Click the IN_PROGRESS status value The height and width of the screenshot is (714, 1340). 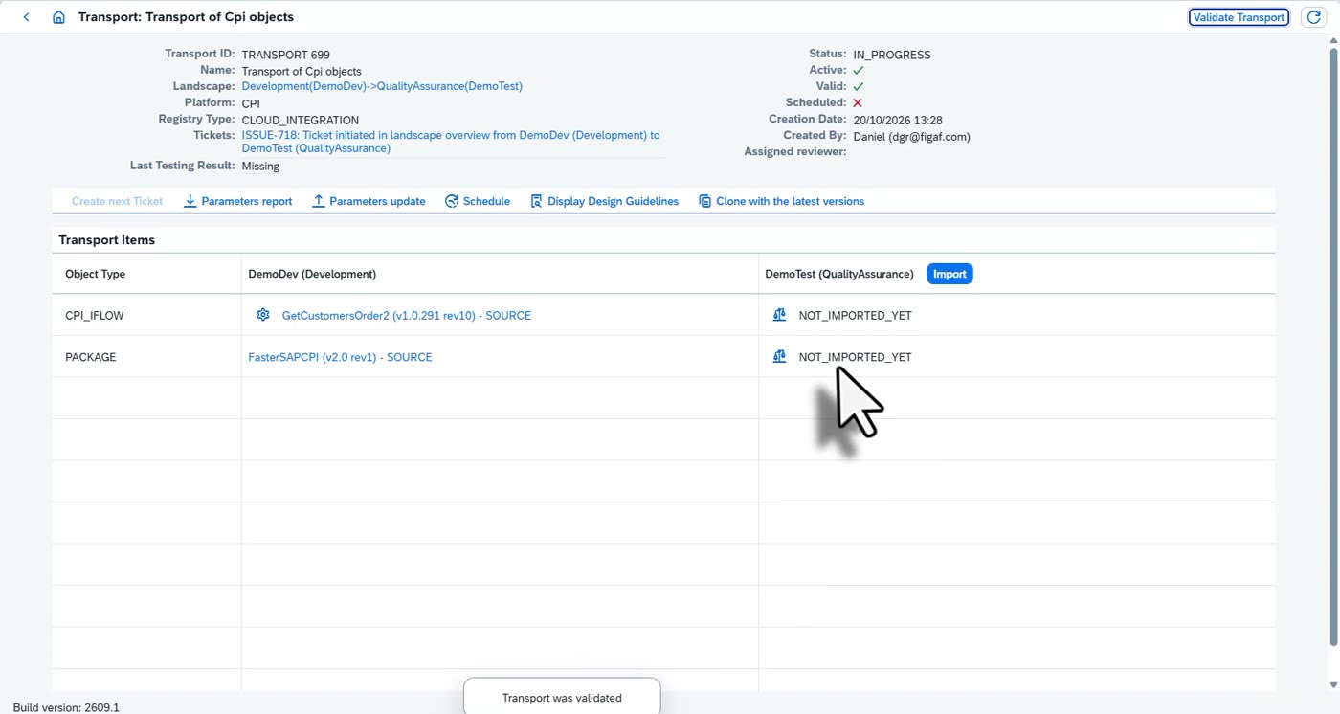pos(891,55)
